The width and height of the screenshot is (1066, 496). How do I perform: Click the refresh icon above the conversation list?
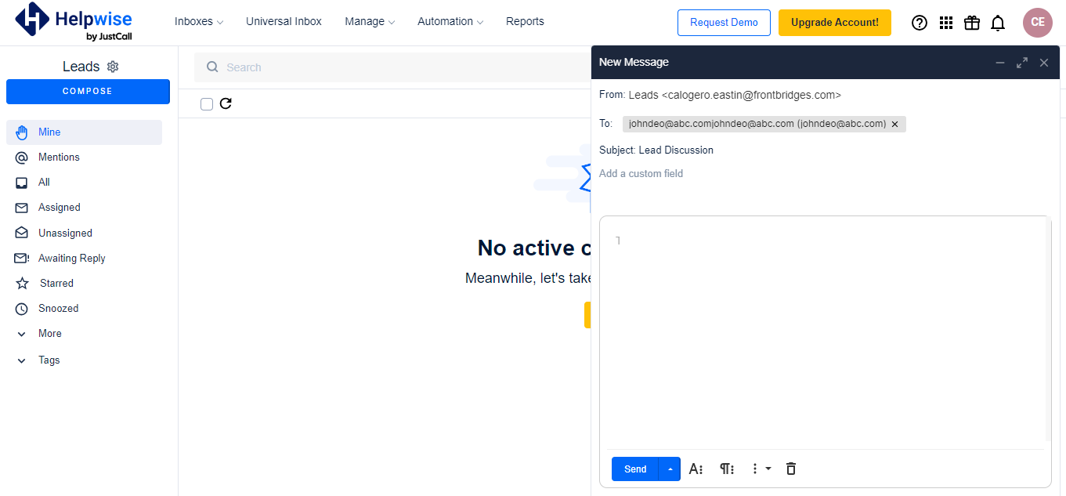226,103
